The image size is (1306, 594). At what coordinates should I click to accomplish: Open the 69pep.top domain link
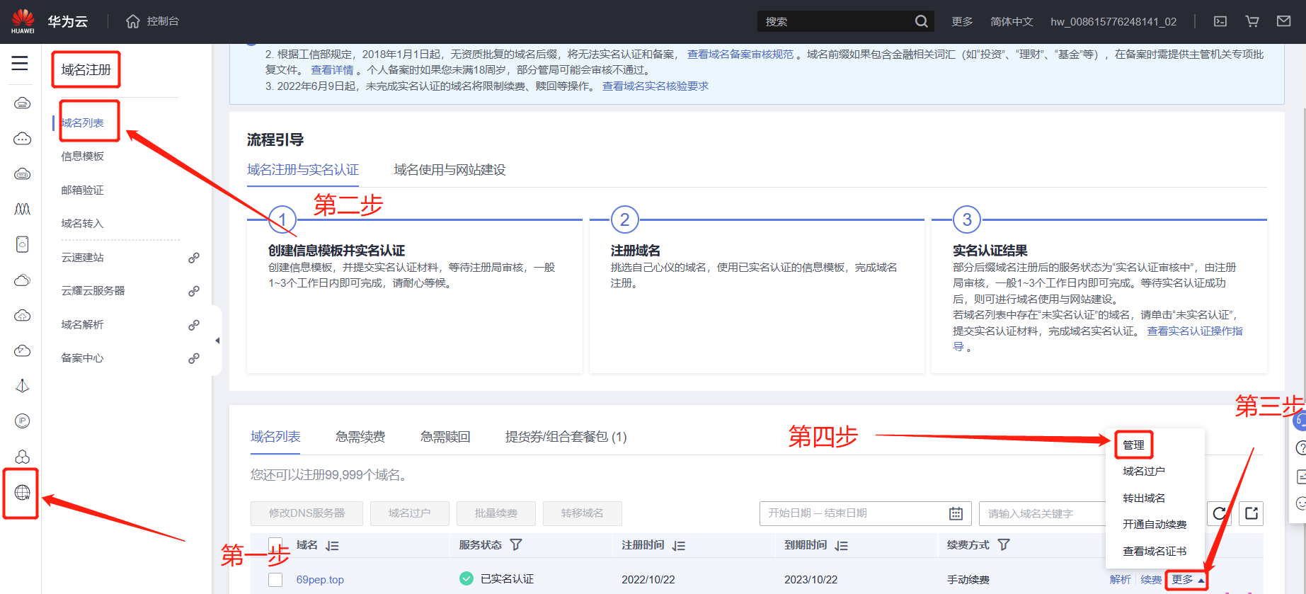pyautogui.click(x=320, y=579)
